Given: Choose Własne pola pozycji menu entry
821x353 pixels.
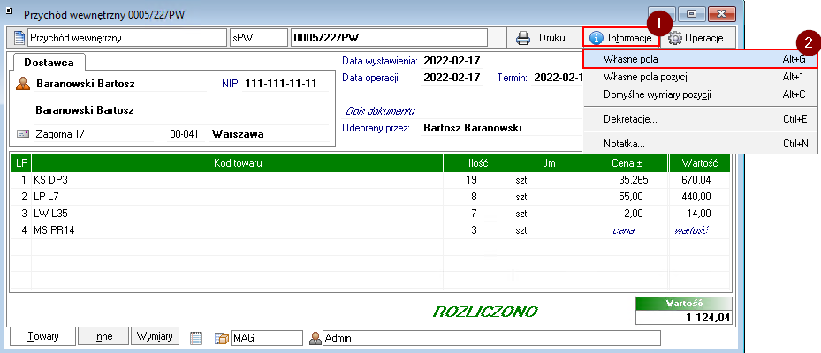Looking at the screenshot, I should (x=645, y=77).
